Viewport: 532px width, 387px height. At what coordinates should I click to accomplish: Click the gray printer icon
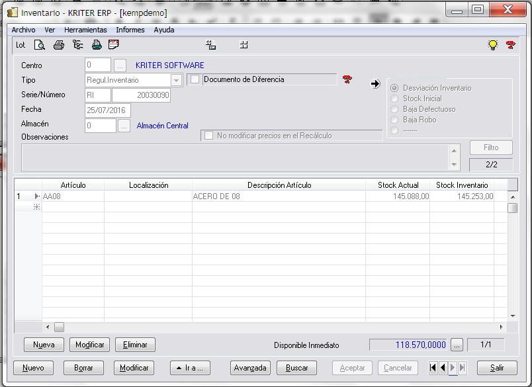click(x=59, y=45)
